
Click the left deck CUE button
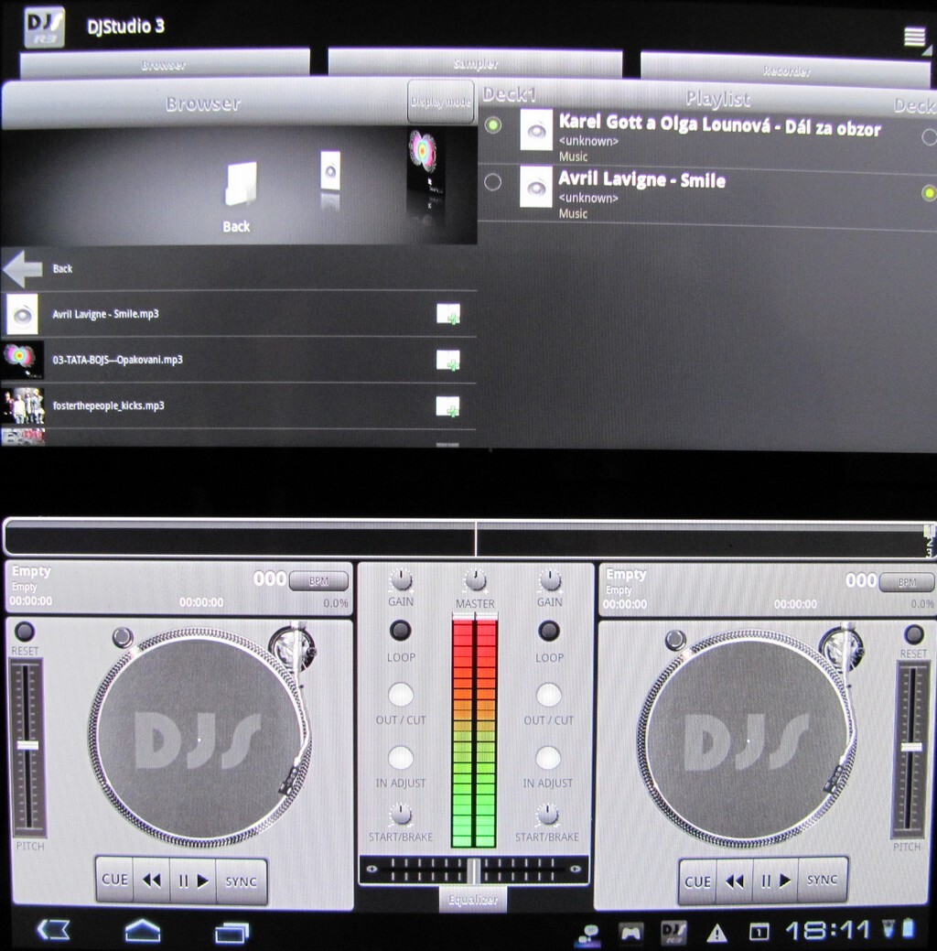coord(115,881)
